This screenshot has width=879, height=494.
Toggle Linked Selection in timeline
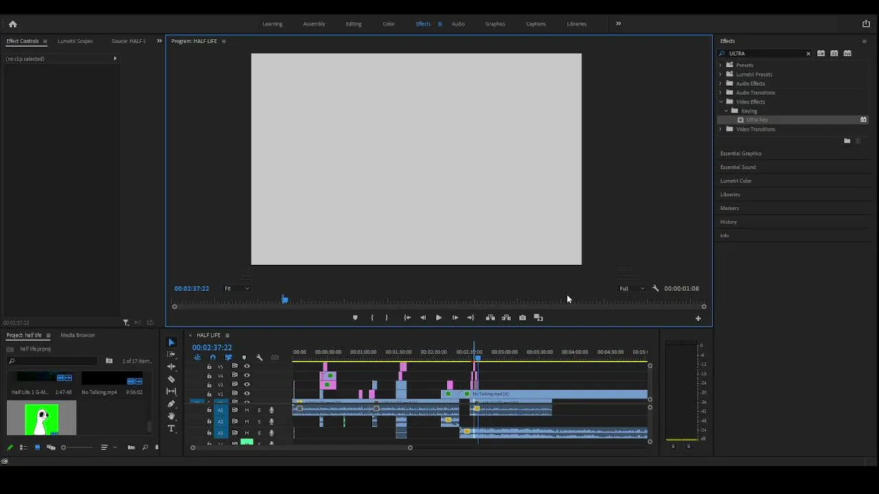[x=229, y=357]
